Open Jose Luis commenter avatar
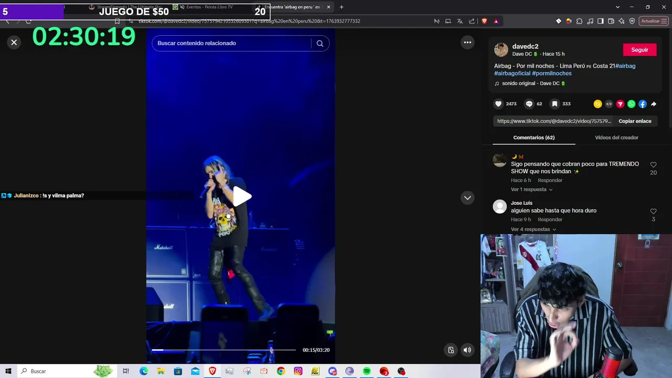The width and height of the screenshot is (672, 378). point(500,207)
